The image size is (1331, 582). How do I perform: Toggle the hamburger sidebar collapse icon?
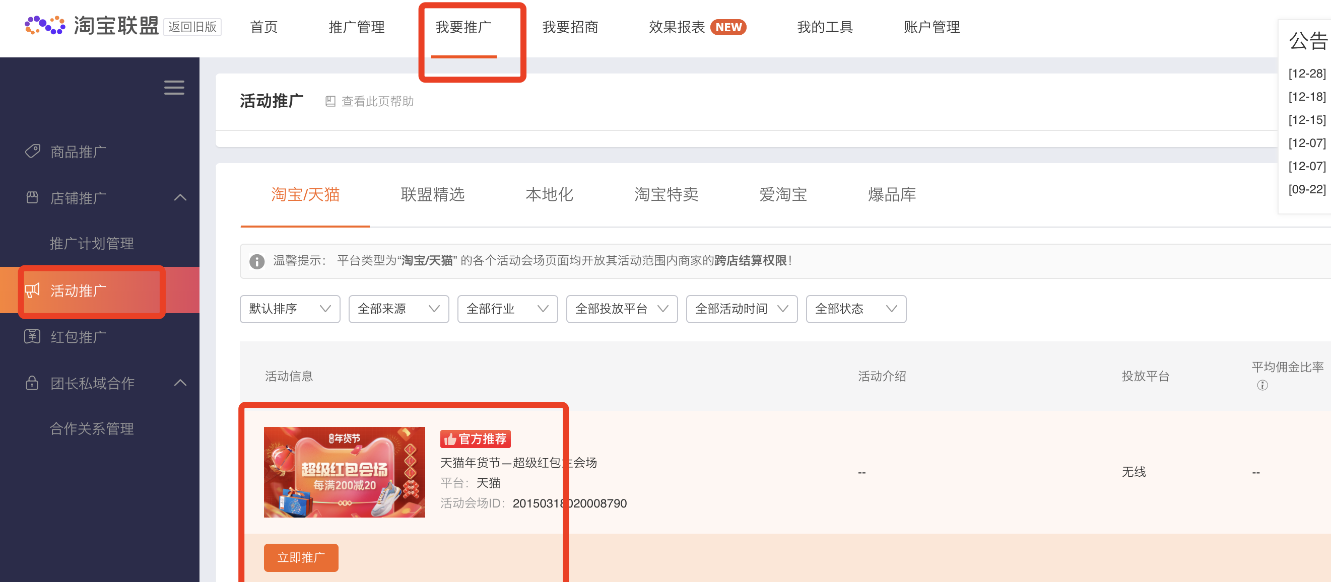174,87
